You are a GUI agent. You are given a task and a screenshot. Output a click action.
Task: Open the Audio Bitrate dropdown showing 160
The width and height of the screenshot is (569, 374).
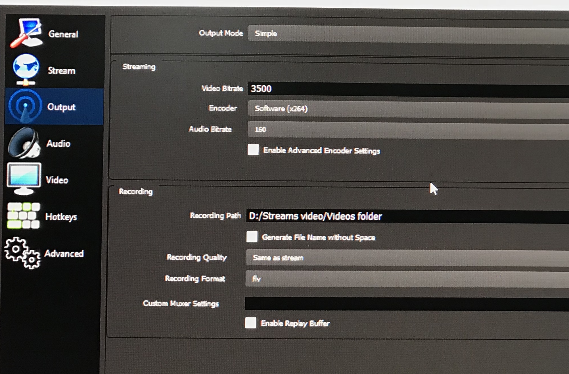[408, 130]
